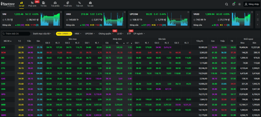The height and width of the screenshot is (117, 261).
Task: Expand the VNI index chart fullscreen
Action: 61,12
